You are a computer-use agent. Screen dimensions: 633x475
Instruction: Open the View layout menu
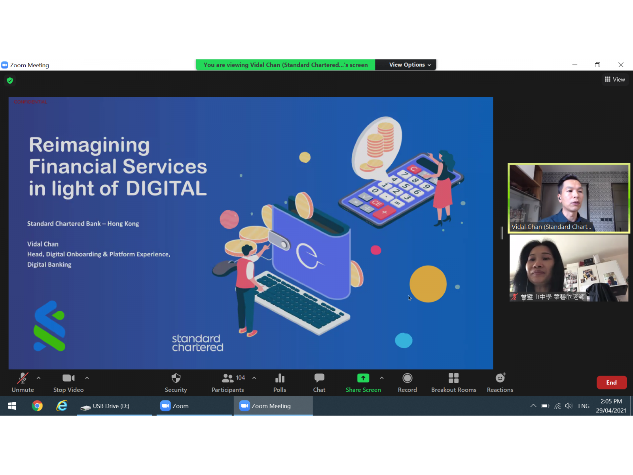coord(615,80)
